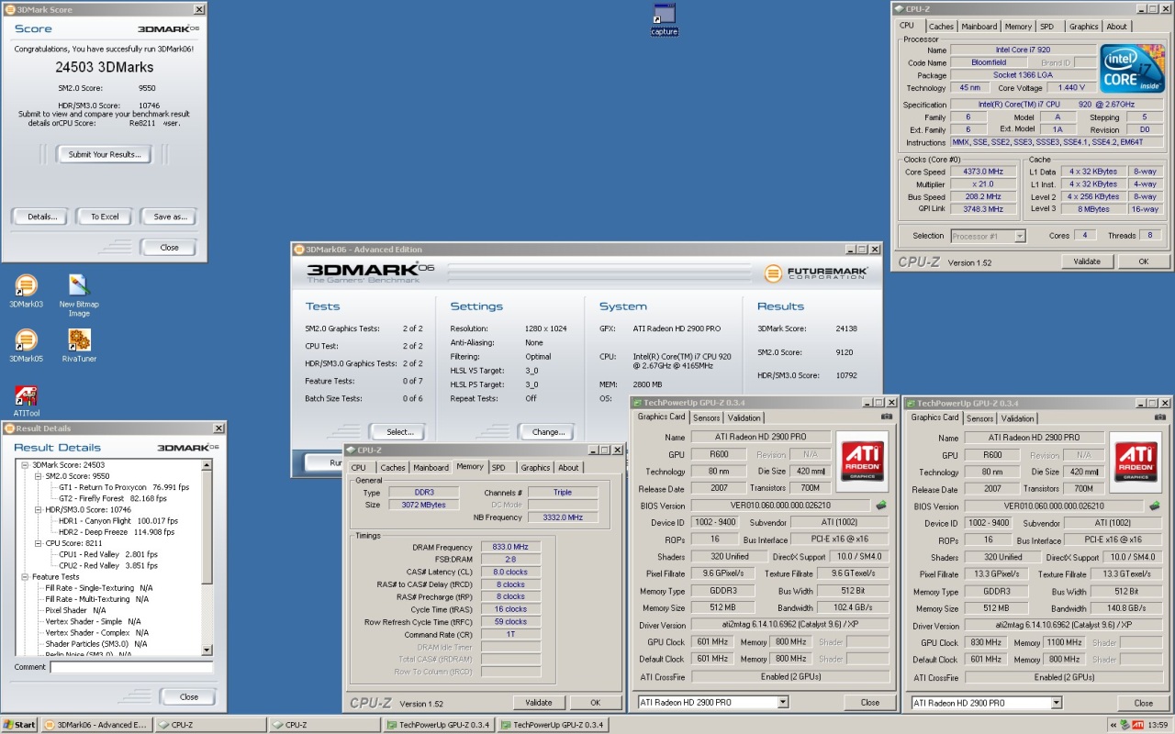Open the GPU selector dropdown in the 830 MHz GPU-Z window
The image size is (1175, 734).
[1057, 703]
